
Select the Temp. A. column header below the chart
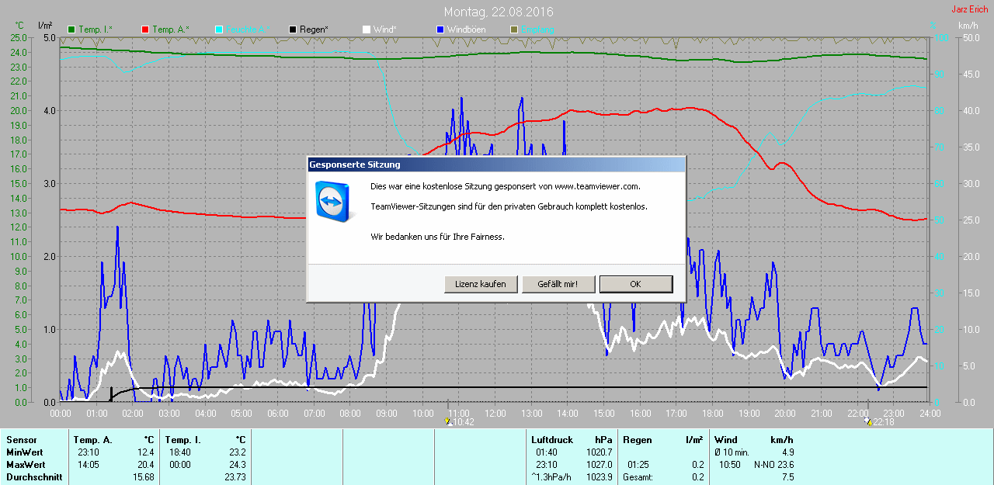point(92,440)
